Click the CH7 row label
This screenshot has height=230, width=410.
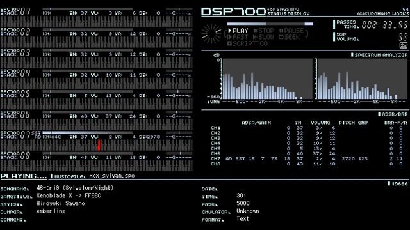pyautogui.click(x=215, y=158)
